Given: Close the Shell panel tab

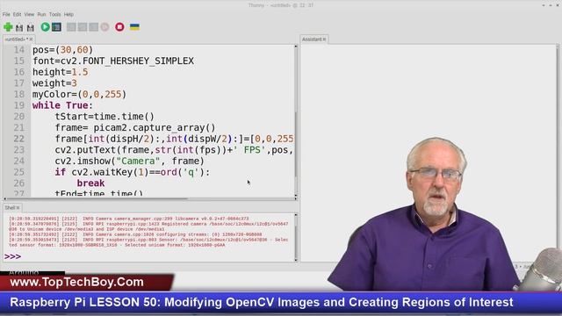Looking at the screenshot, I should tap(18, 207).
